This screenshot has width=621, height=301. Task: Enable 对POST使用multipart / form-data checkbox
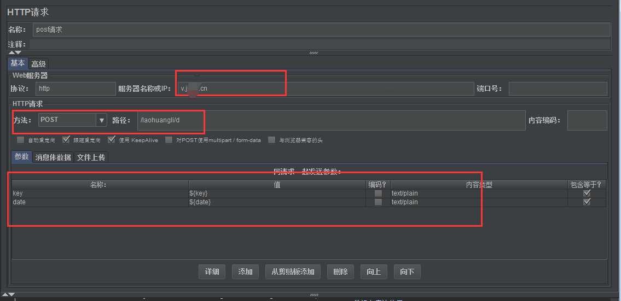tap(169, 140)
